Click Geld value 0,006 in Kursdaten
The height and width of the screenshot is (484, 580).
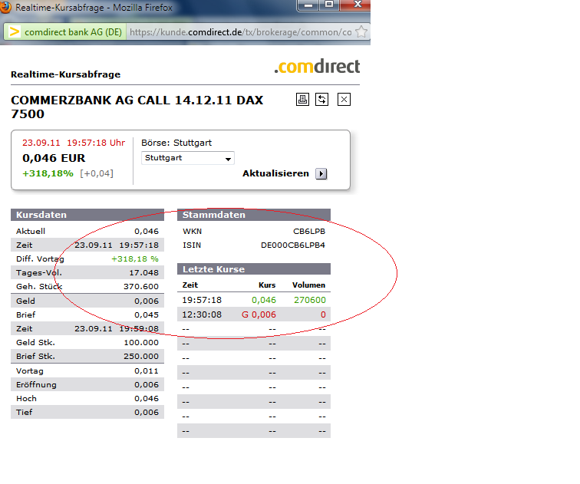[147, 301]
